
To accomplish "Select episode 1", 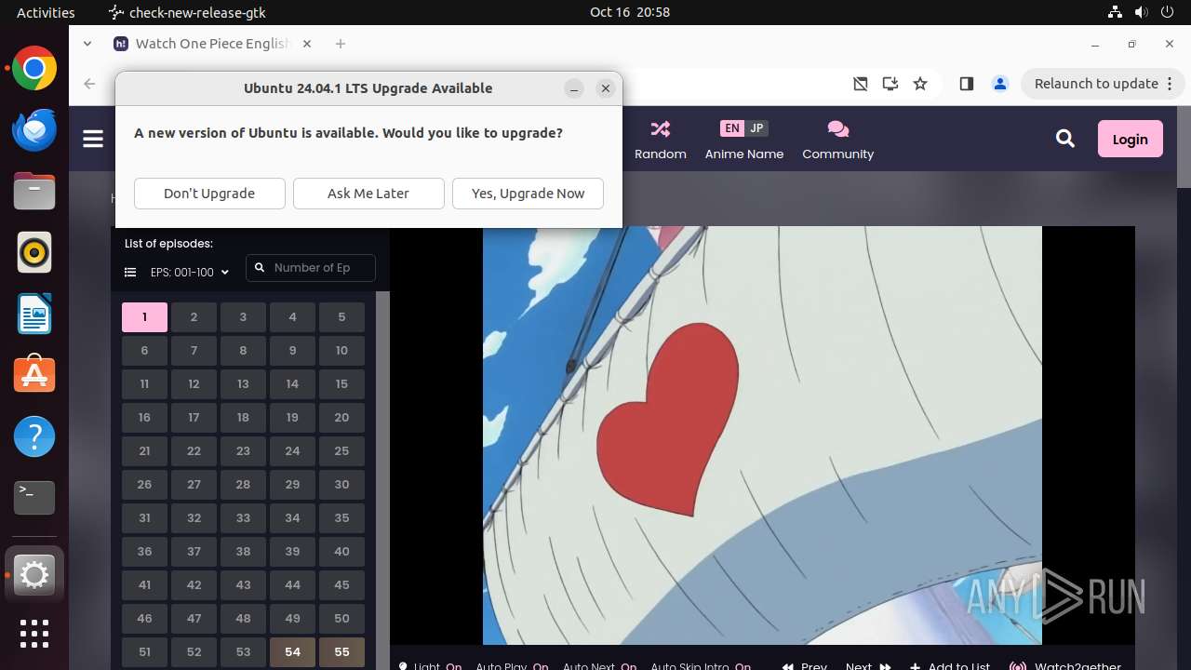I will point(144,317).
